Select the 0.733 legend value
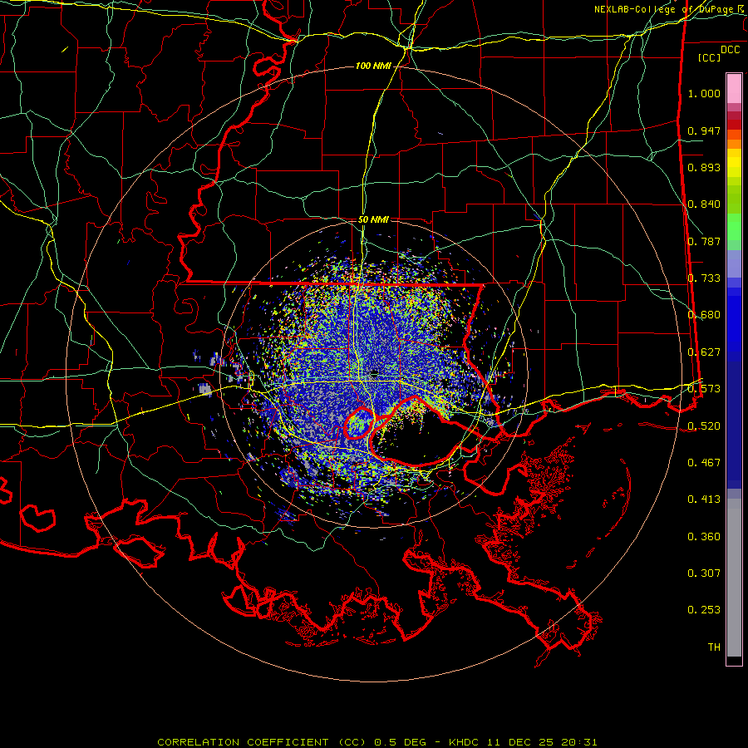This screenshot has width=748, height=748. coord(704,278)
